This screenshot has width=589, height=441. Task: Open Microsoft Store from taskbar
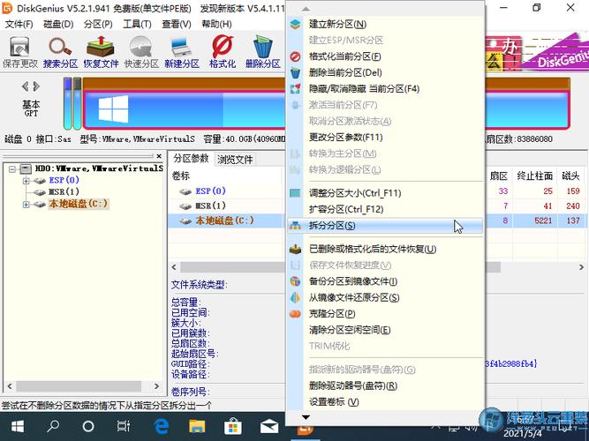(233, 426)
